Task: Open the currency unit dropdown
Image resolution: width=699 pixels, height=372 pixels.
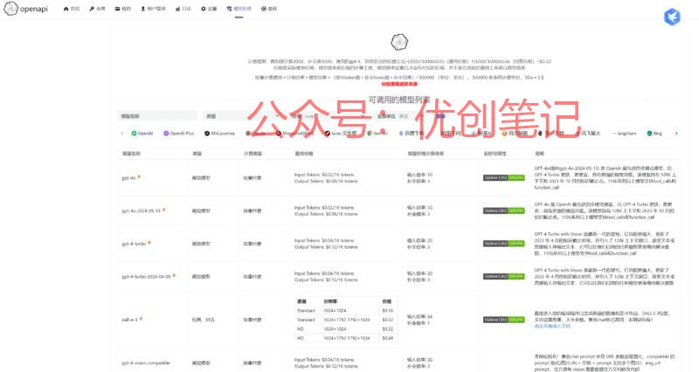Action: 400,116
